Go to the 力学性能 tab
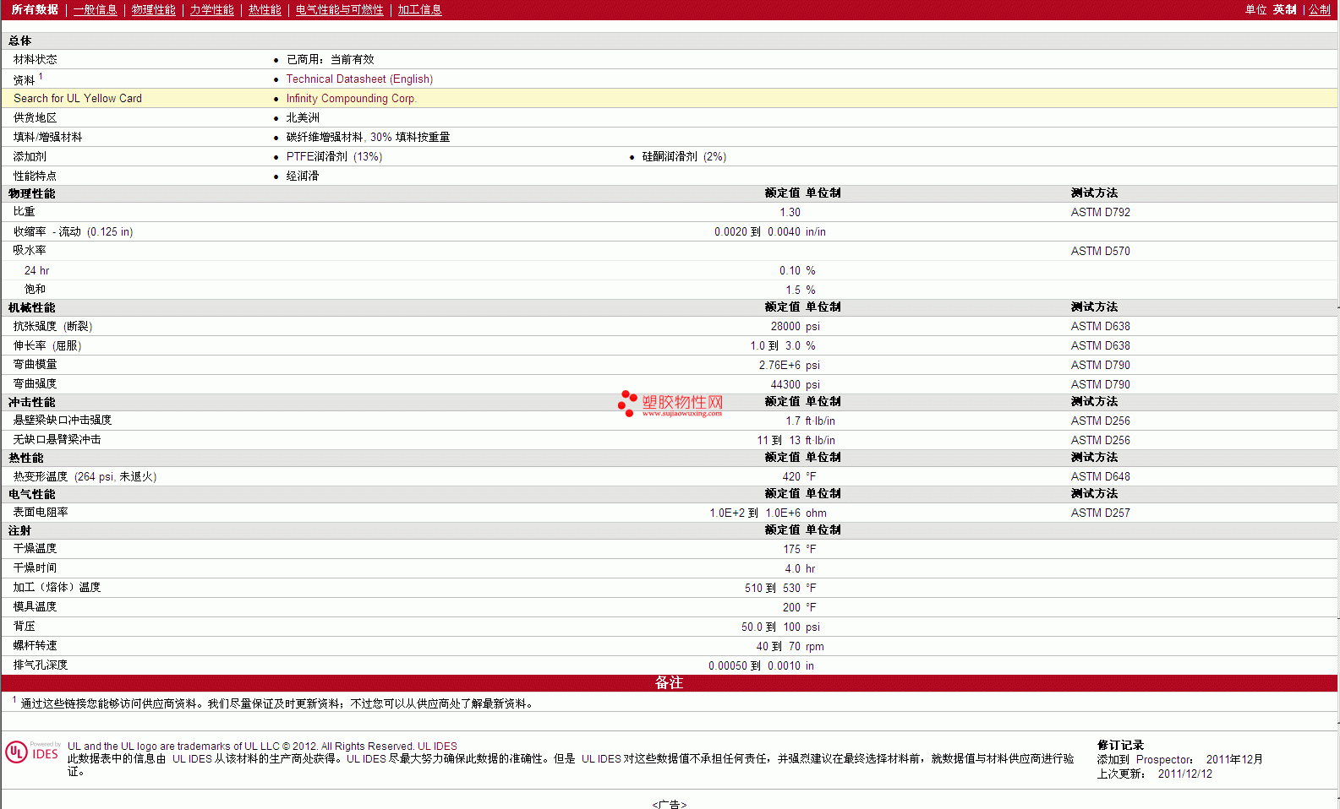Viewport: 1340px width, 809px height. click(211, 9)
